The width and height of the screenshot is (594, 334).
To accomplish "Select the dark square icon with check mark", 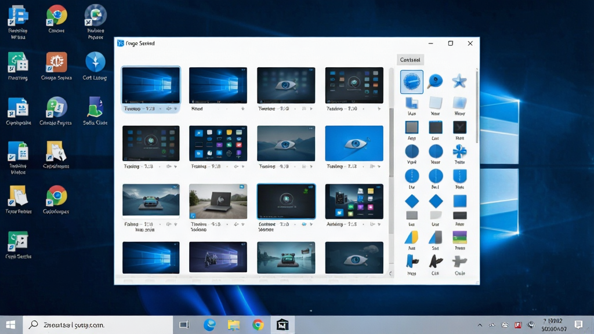I will (459, 127).
